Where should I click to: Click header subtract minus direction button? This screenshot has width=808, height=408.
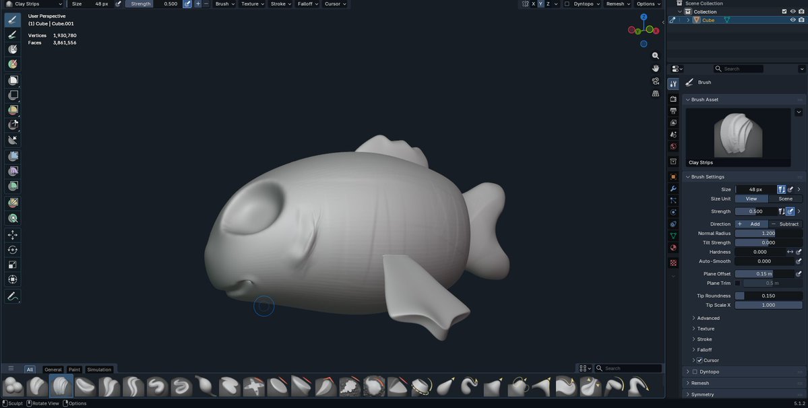206,3
